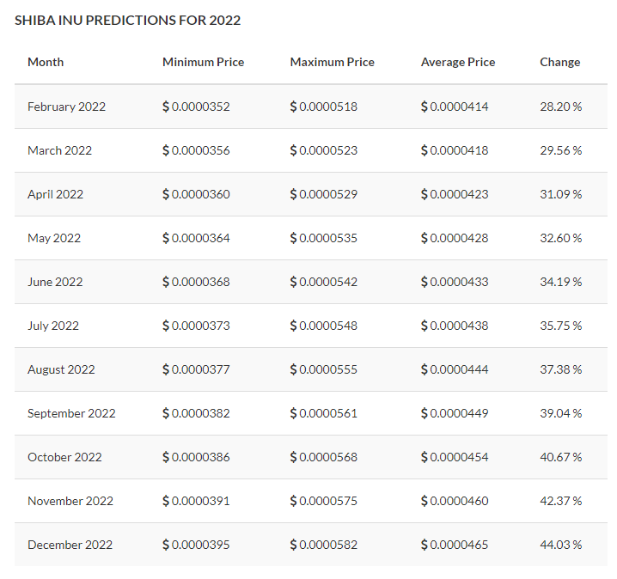Click the 29.56 % change value
617x579 pixels.
point(561,150)
